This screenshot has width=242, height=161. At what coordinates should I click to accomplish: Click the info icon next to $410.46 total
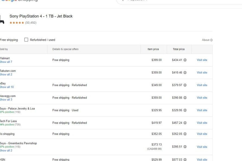tap(185, 73)
